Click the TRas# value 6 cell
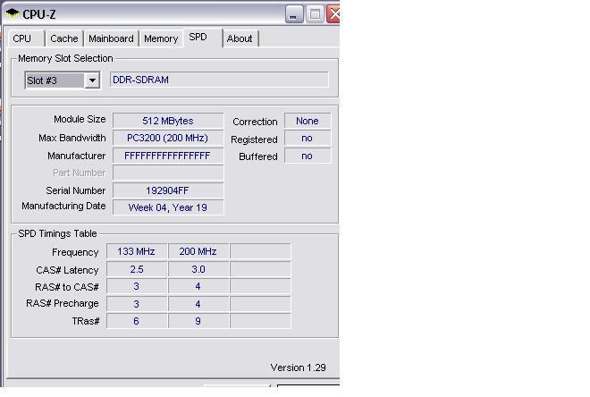The width and height of the screenshot is (590, 397). (x=137, y=321)
